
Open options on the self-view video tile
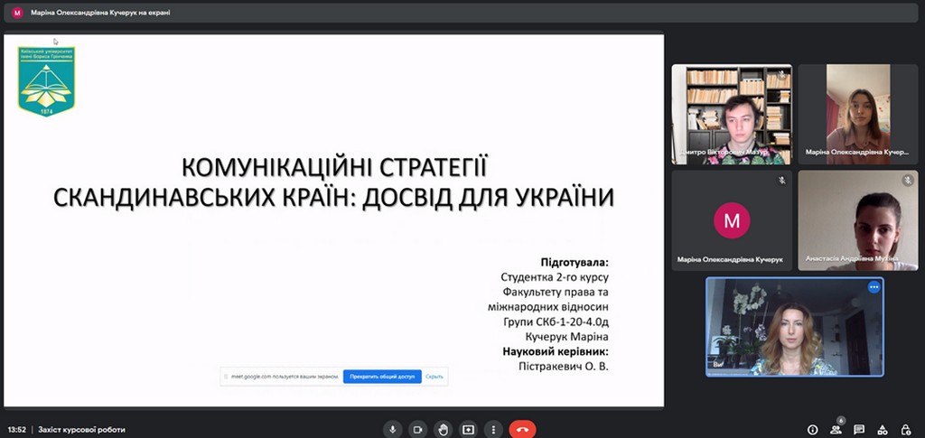point(874,287)
